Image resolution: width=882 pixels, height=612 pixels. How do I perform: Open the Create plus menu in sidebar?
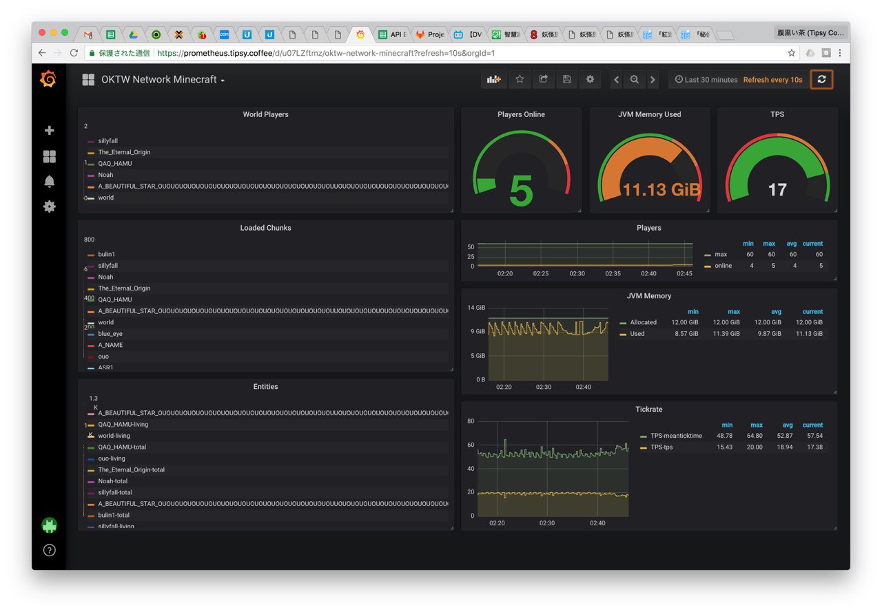(x=50, y=130)
